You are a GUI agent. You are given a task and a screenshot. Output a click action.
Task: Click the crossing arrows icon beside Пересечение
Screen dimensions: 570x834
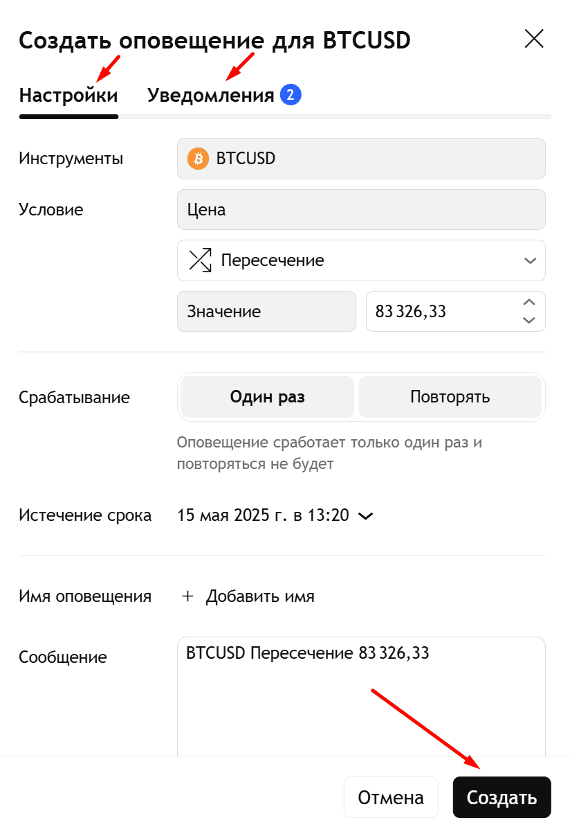point(200,260)
